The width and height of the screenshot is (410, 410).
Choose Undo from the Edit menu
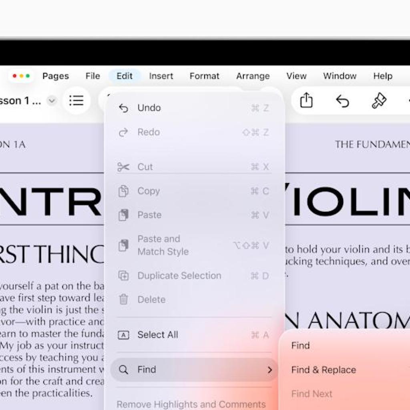[x=149, y=108]
